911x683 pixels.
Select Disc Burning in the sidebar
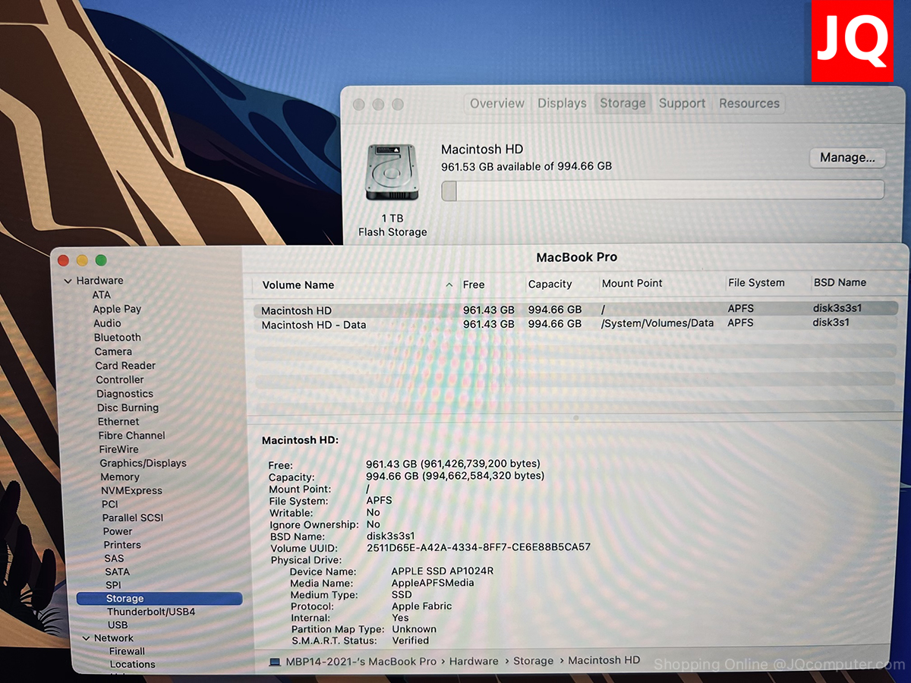(128, 408)
